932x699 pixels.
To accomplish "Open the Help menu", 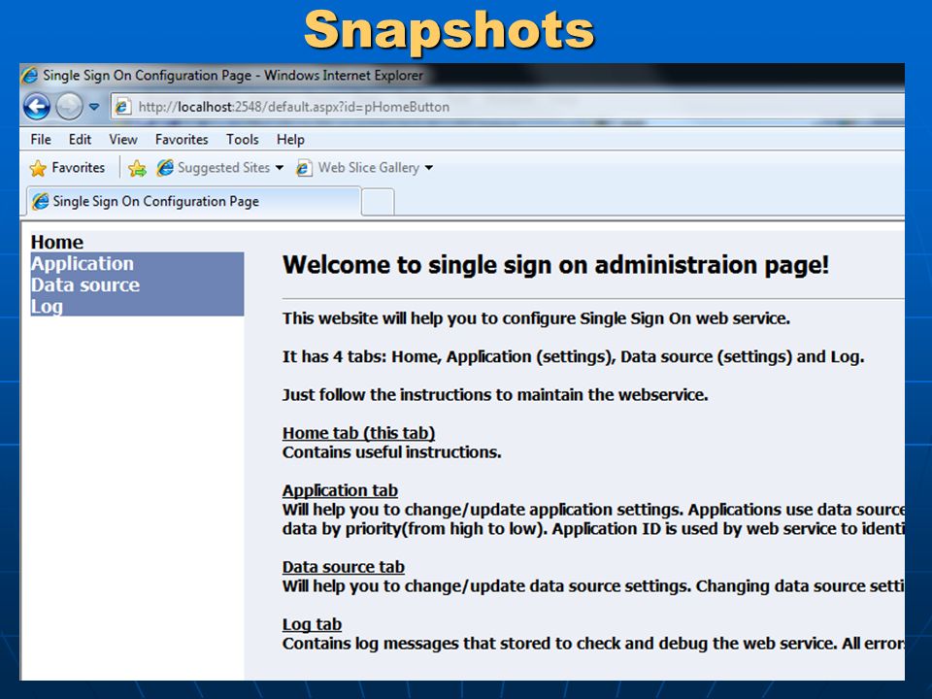I will [290, 140].
